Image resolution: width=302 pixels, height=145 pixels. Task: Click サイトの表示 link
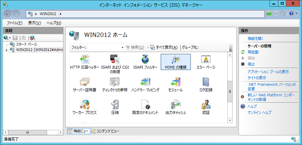click(x=257, y=78)
